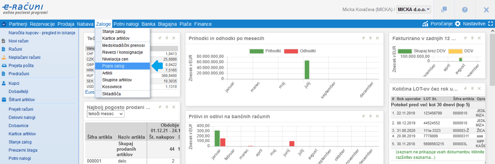Close the Prihodki in odhodki widget

[377, 38]
